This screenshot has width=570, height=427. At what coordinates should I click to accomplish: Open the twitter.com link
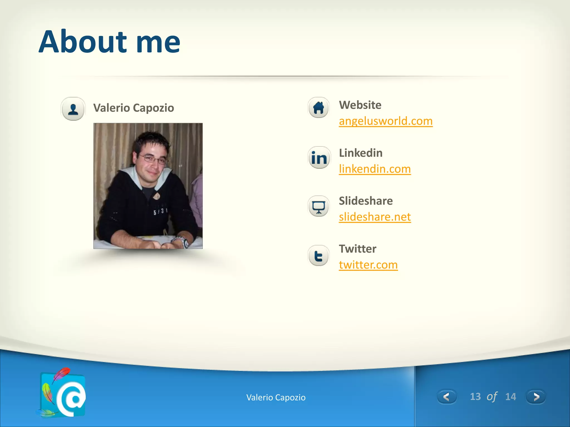click(368, 265)
